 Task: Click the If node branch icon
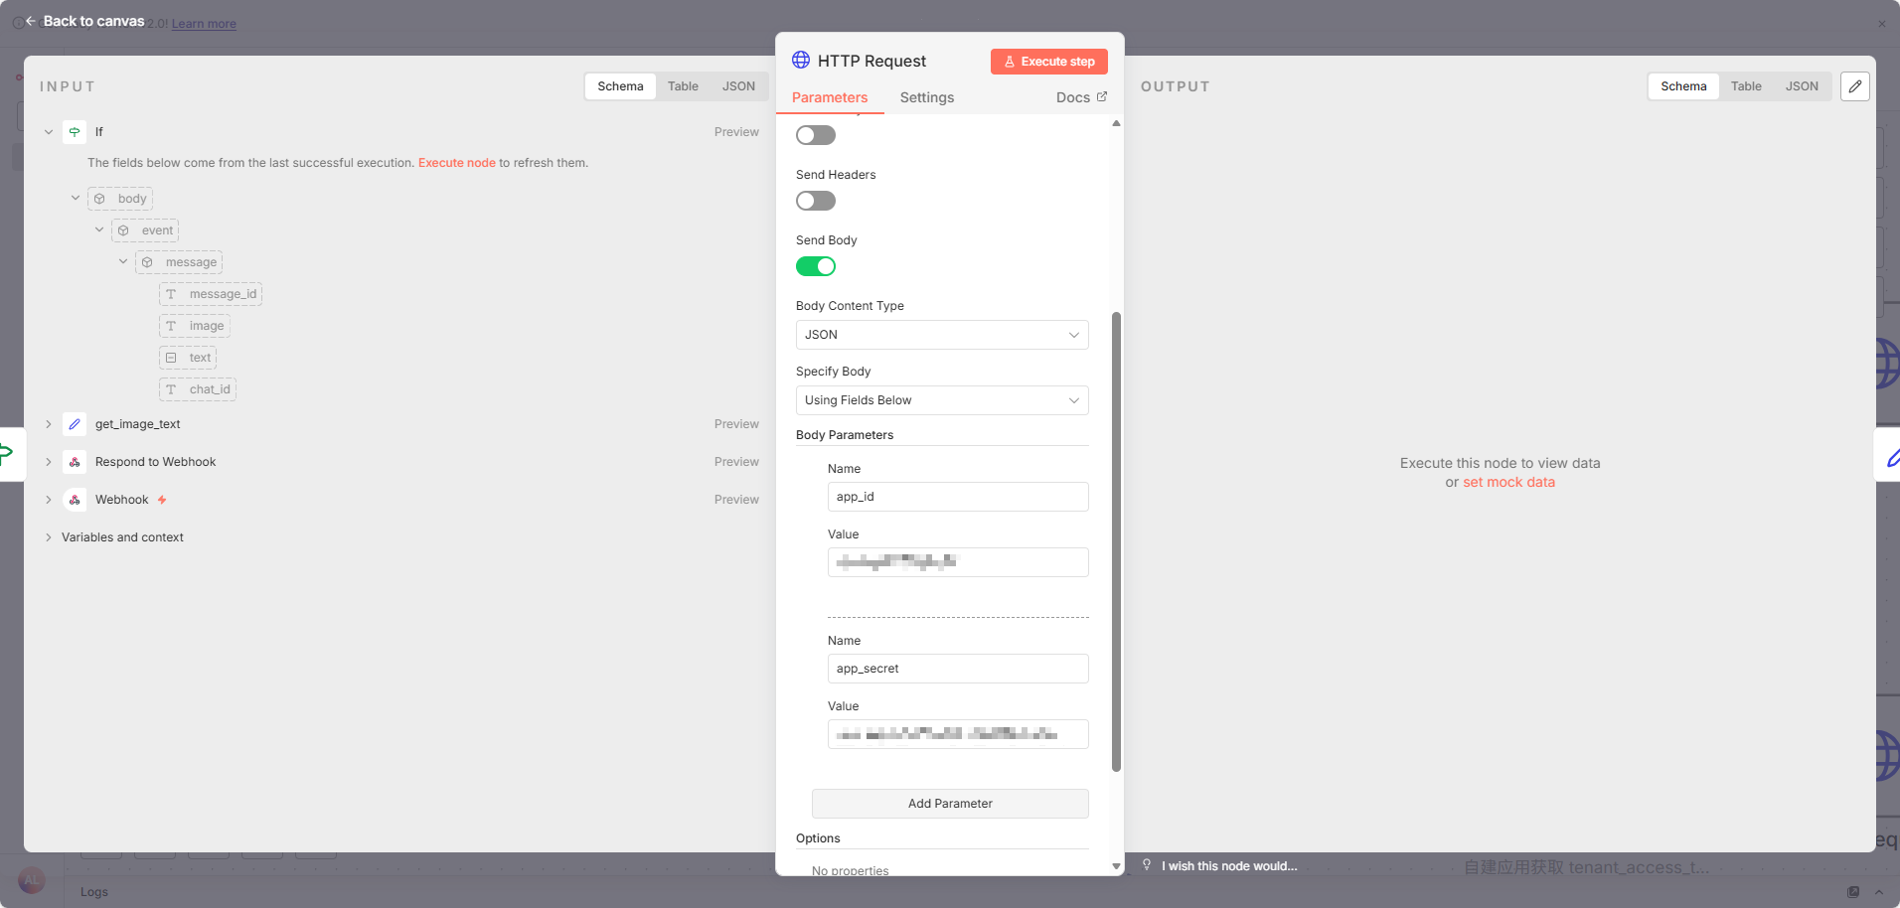click(75, 132)
